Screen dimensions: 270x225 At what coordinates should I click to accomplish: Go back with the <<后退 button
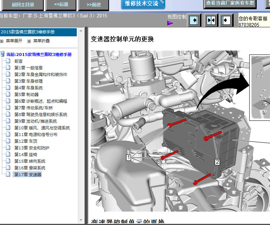point(61,5)
